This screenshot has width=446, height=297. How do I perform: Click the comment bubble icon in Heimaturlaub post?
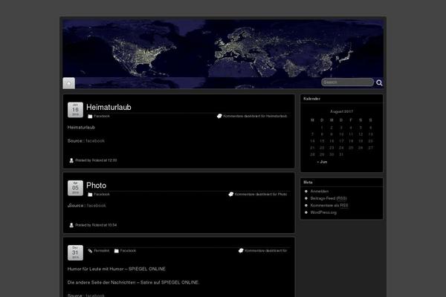(219, 116)
